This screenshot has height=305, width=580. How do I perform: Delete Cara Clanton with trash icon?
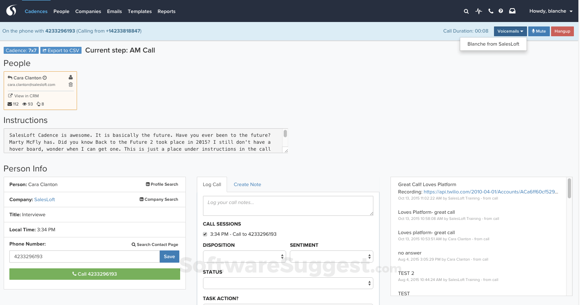click(71, 85)
